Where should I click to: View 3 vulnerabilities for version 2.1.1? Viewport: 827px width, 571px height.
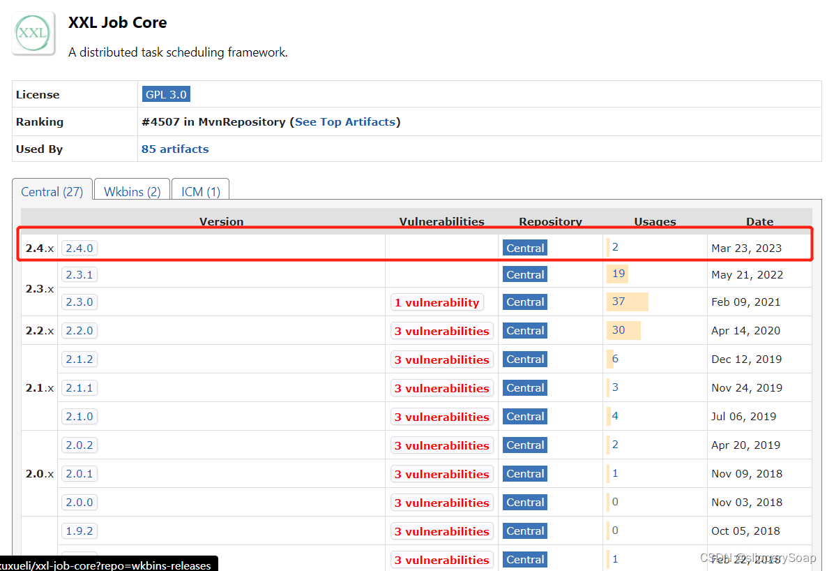pos(442,388)
